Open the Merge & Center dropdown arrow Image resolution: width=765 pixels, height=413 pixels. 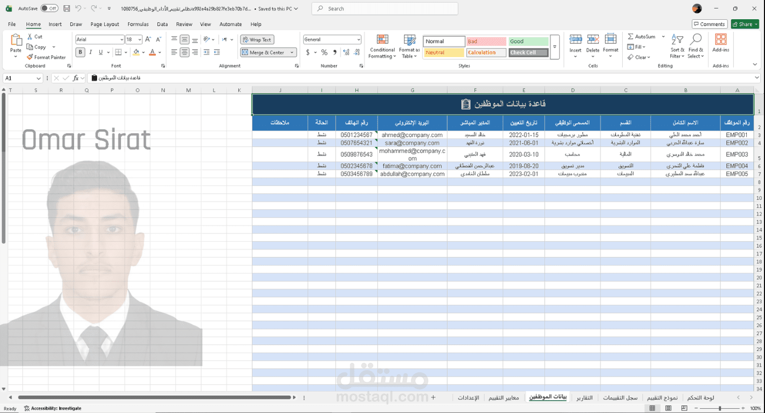[x=292, y=52]
